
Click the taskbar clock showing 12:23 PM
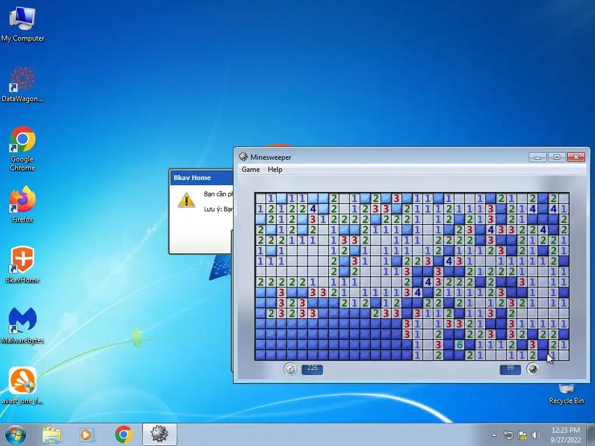565,434
